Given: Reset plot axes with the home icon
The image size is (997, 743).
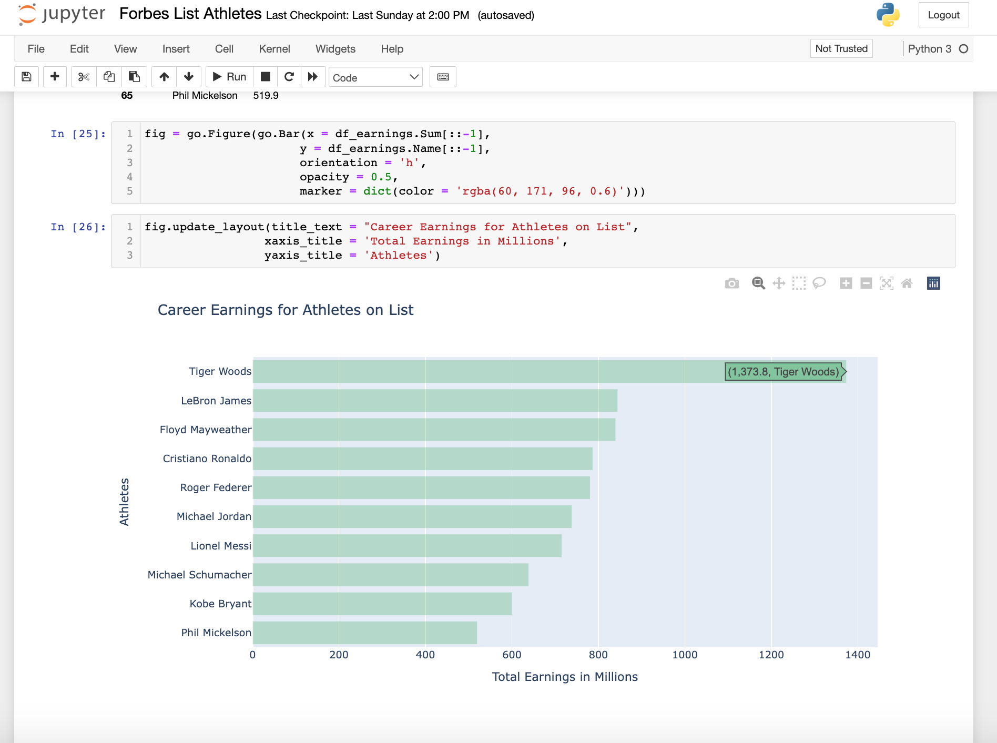Looking at the screenshot, I should point(907,283).
